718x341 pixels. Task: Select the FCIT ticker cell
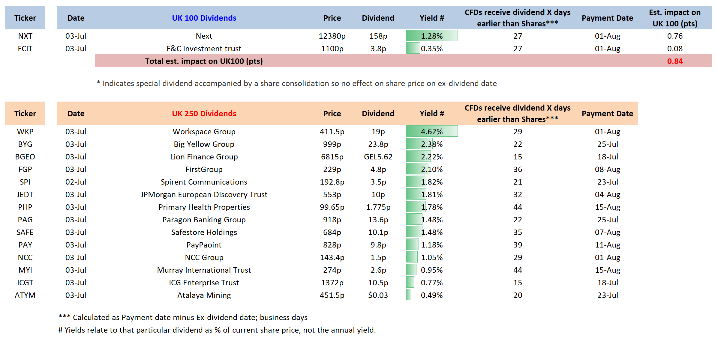(25, 49)
